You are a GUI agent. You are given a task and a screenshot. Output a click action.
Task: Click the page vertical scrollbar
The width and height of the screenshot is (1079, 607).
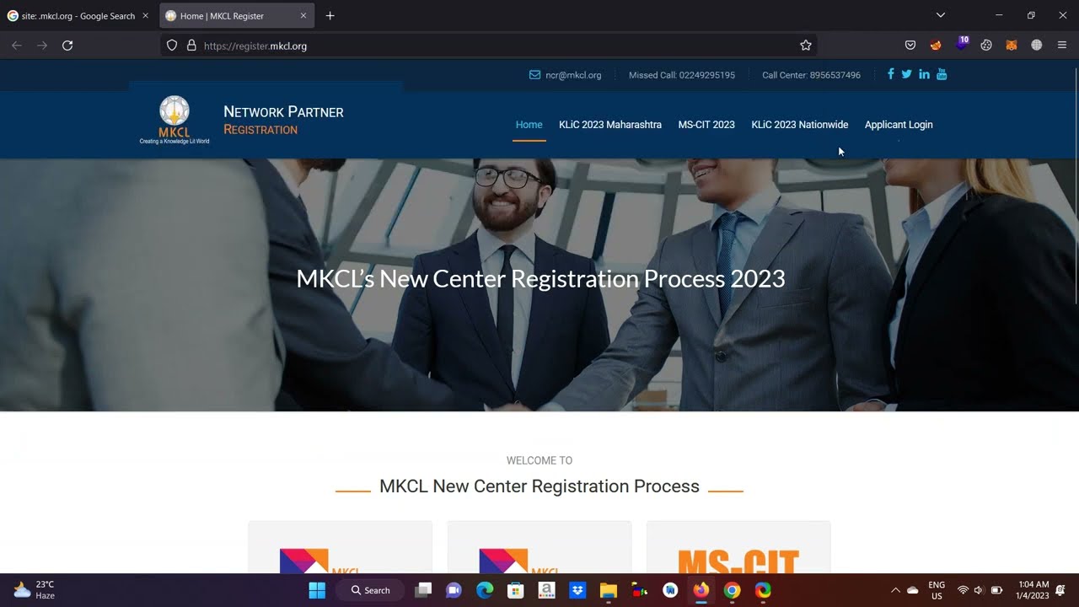pyautogui.click(x=1076, y=185)
